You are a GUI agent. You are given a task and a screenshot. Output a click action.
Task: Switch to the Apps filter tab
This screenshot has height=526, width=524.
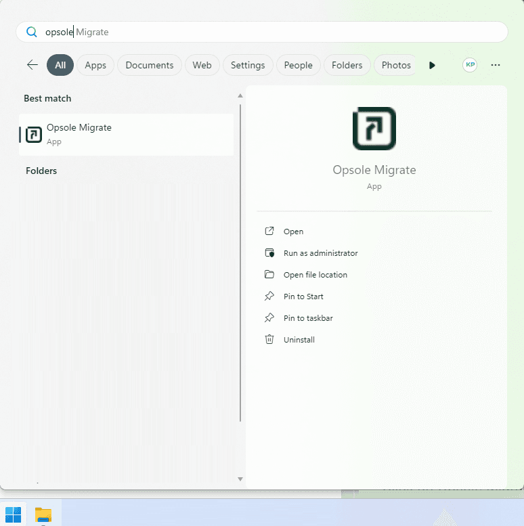(95, 65)
